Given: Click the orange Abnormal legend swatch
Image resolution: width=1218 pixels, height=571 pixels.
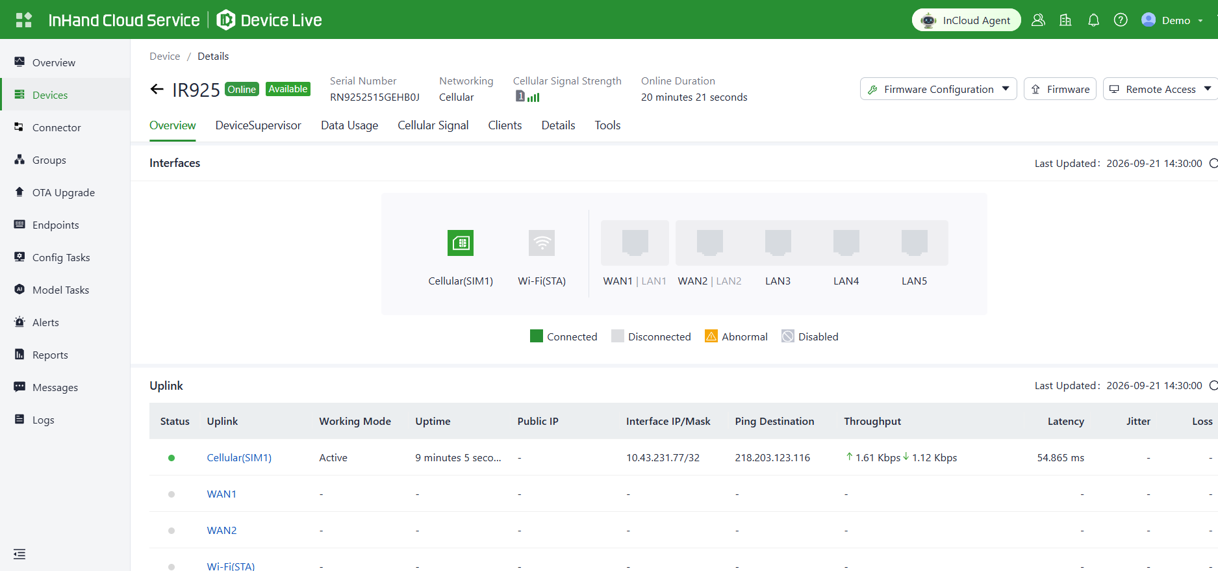Looking at the screenshot, I should 711,336.
